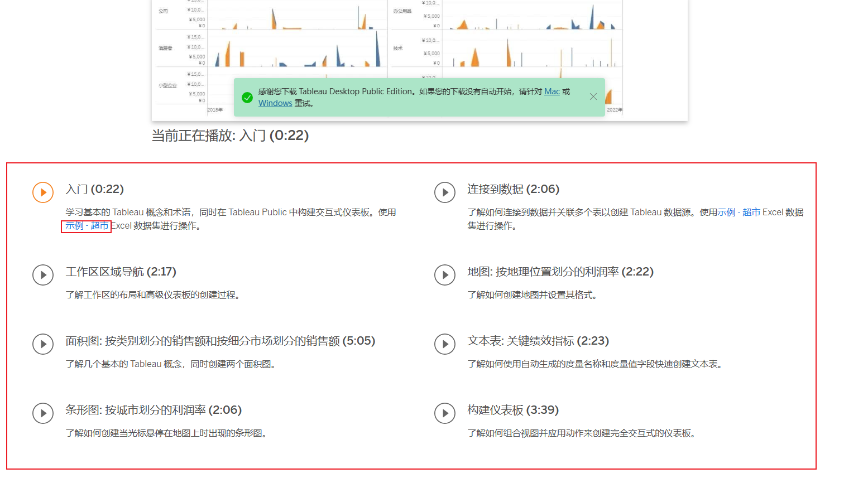Click the green checkmark success icon
Screen dimensions: 844x483
tap(247, 98)
